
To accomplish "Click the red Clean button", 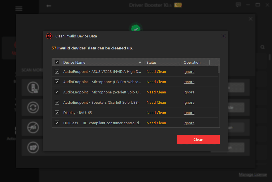I will [x=198, y=139].
